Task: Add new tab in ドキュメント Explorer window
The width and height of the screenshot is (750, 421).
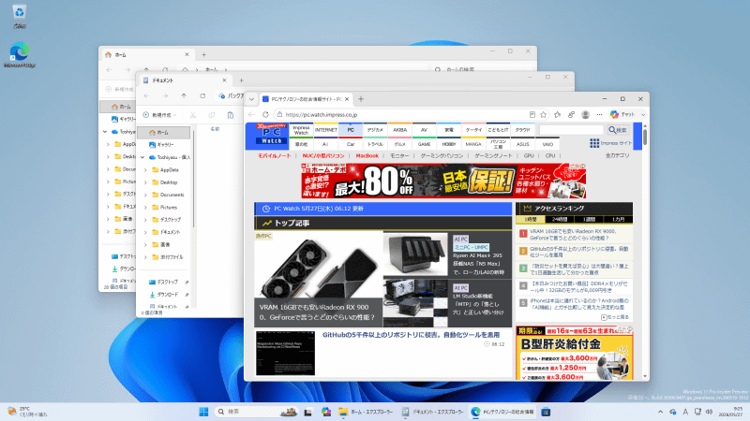Action: [242, 80]
